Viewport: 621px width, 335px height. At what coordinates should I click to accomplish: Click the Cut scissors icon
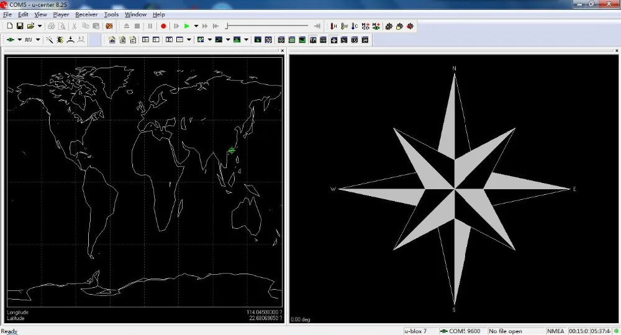coord(74,26)
